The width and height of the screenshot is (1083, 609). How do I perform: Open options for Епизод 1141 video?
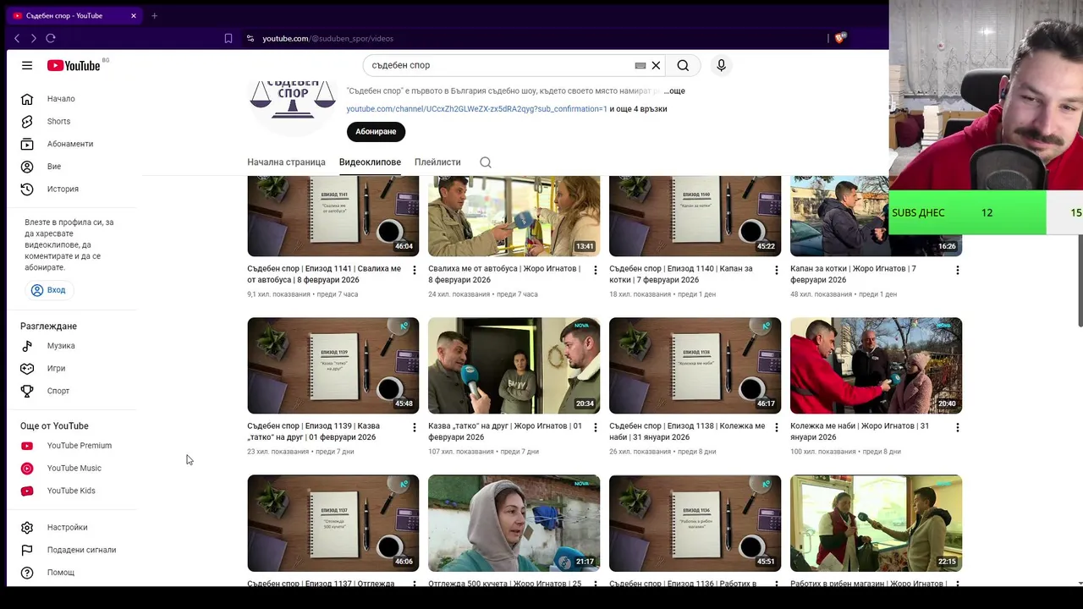[x=414, y=270]
